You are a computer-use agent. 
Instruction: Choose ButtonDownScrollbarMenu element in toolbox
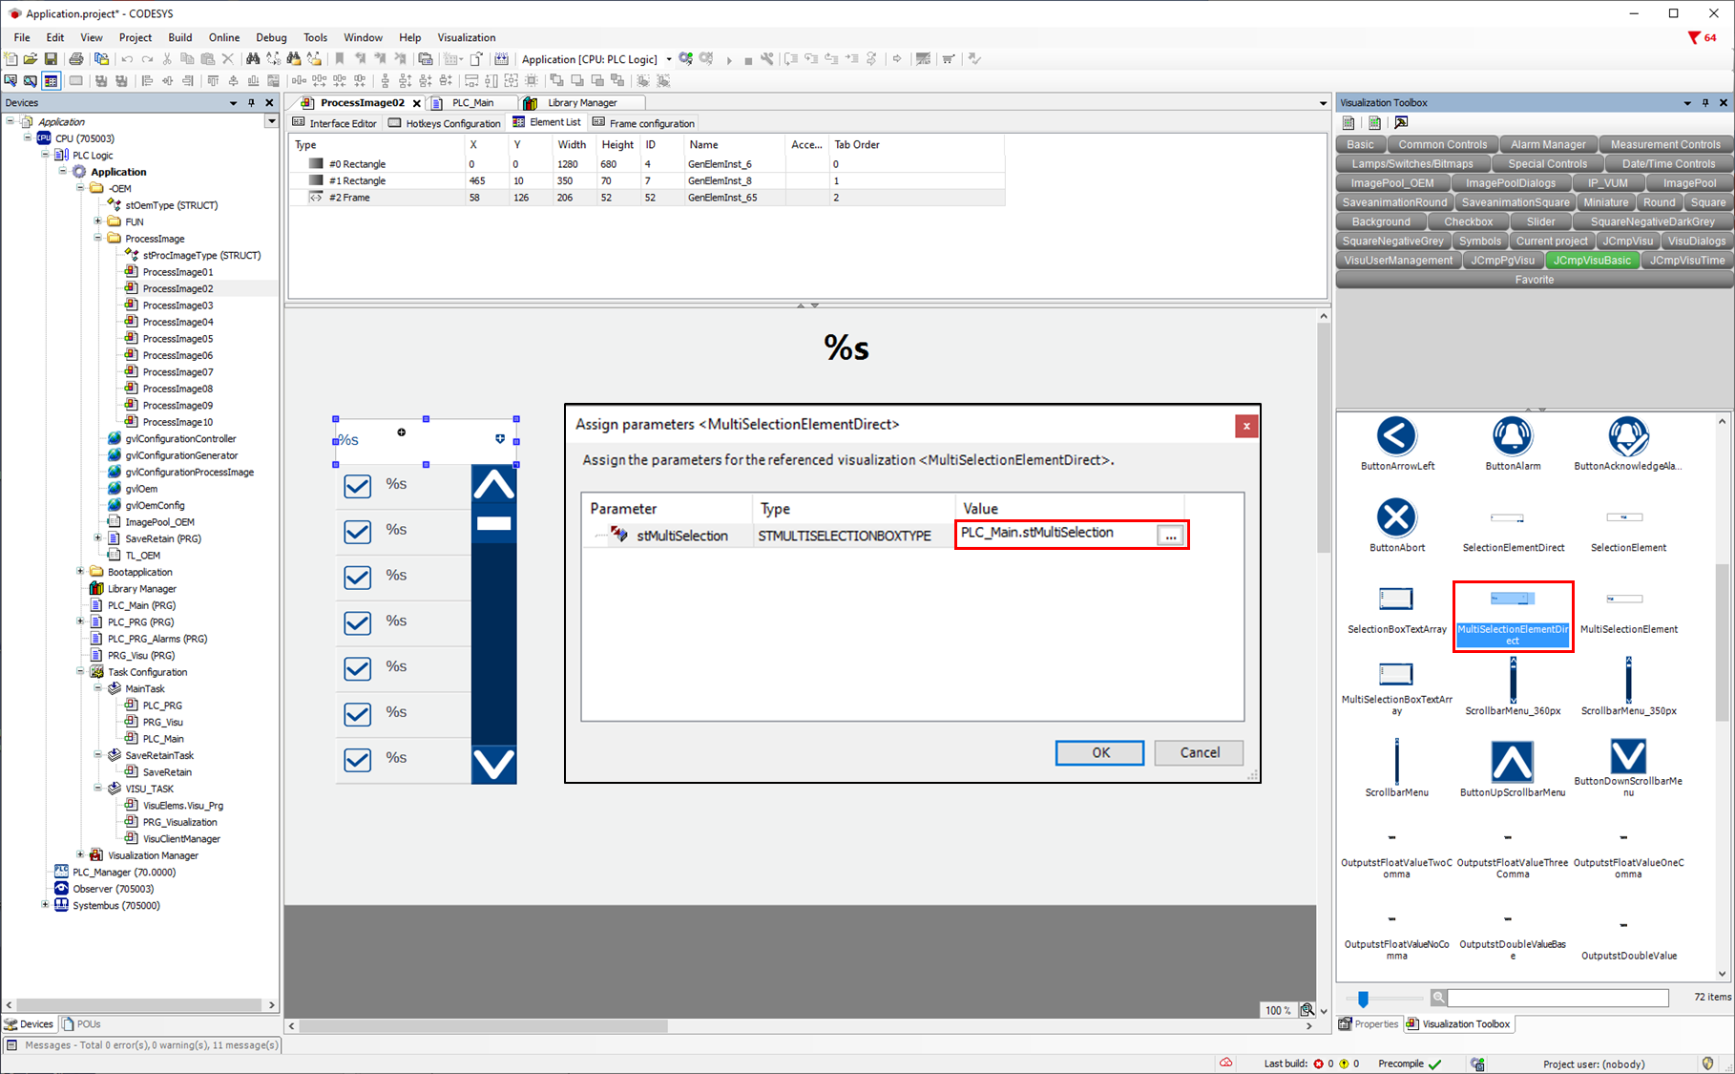pyautogui.click(x=1627, y=757)
